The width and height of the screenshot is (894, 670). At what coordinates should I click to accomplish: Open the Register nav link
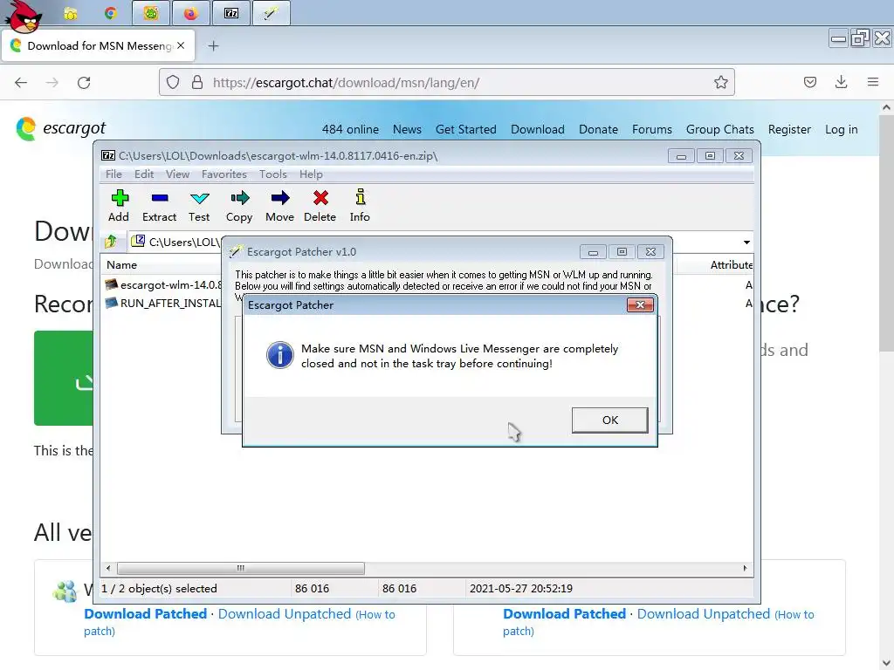[x=789, y=129]
